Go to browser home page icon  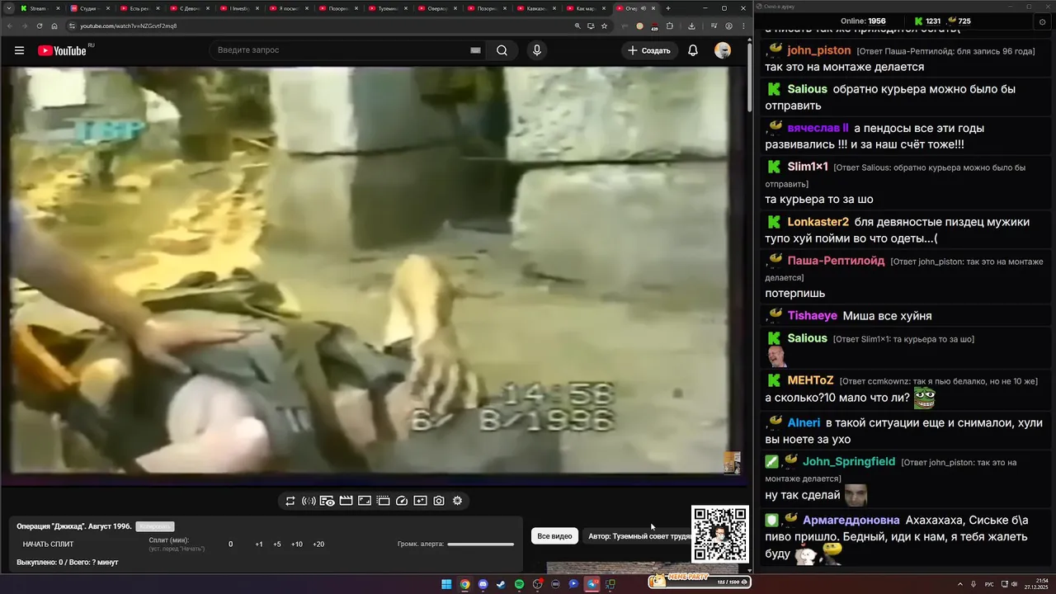tap(54, 26)
